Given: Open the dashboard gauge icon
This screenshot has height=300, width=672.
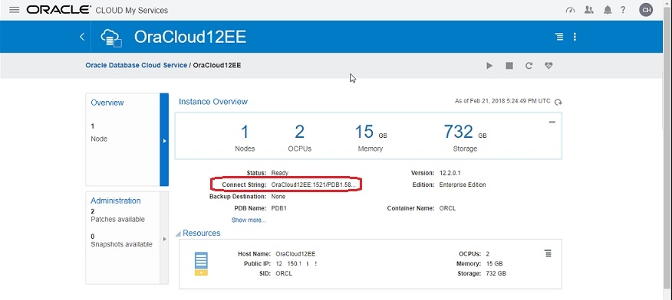Looking at the screenshot, I should (570, 10).
